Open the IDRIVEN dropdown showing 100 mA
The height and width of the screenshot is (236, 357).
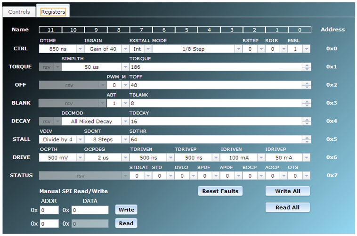coord(242,157)
